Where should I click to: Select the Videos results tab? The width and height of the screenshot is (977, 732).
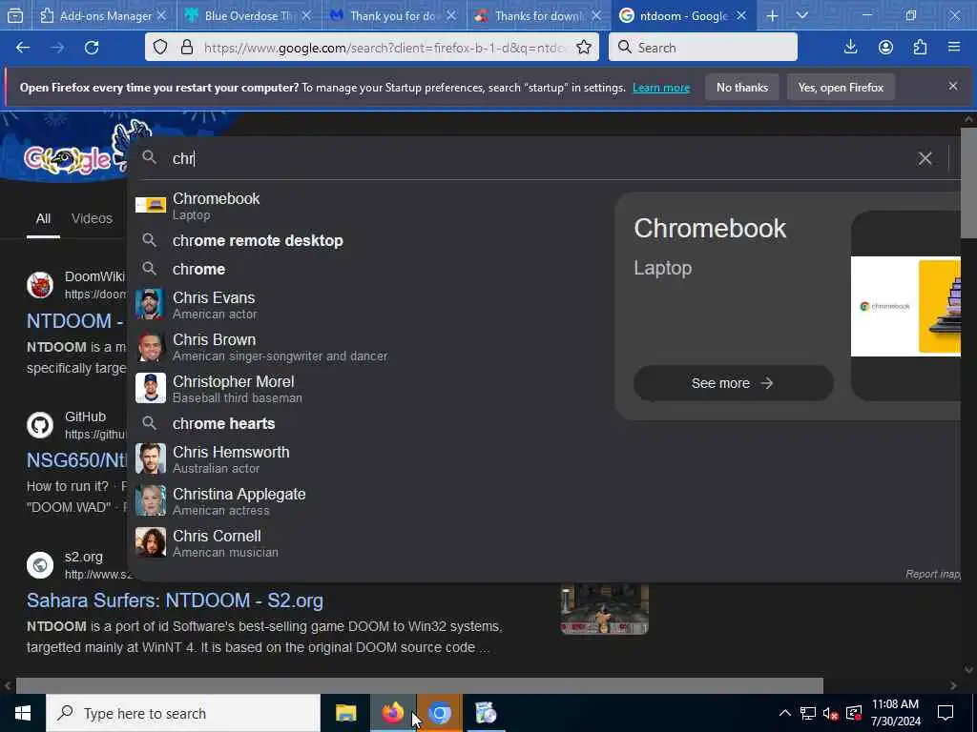tap(92, 218)
